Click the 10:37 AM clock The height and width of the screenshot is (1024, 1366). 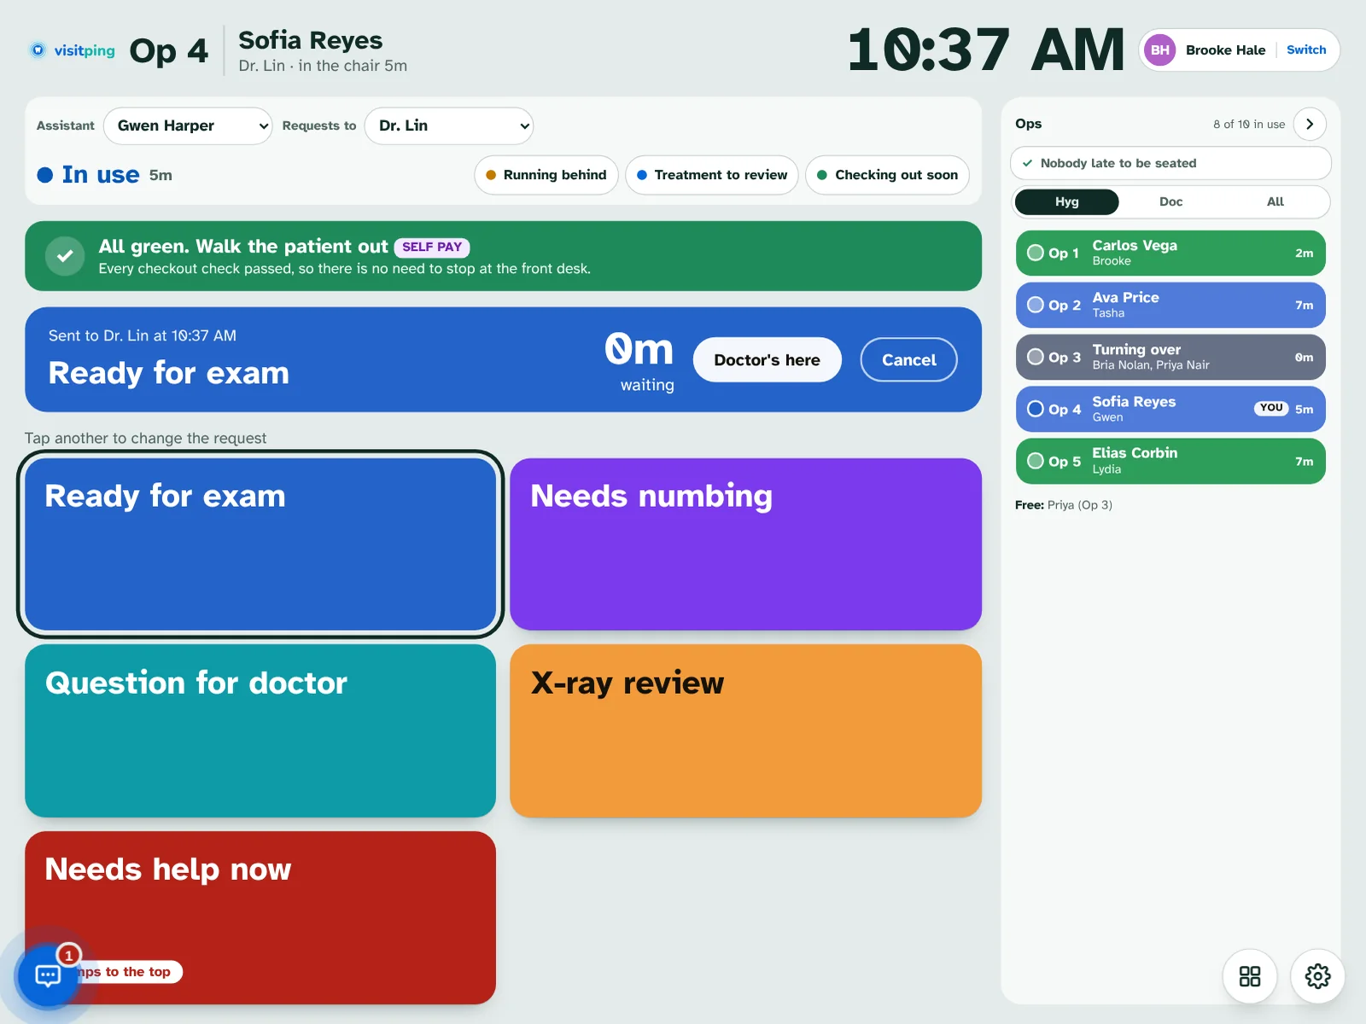tap(986, 50)
